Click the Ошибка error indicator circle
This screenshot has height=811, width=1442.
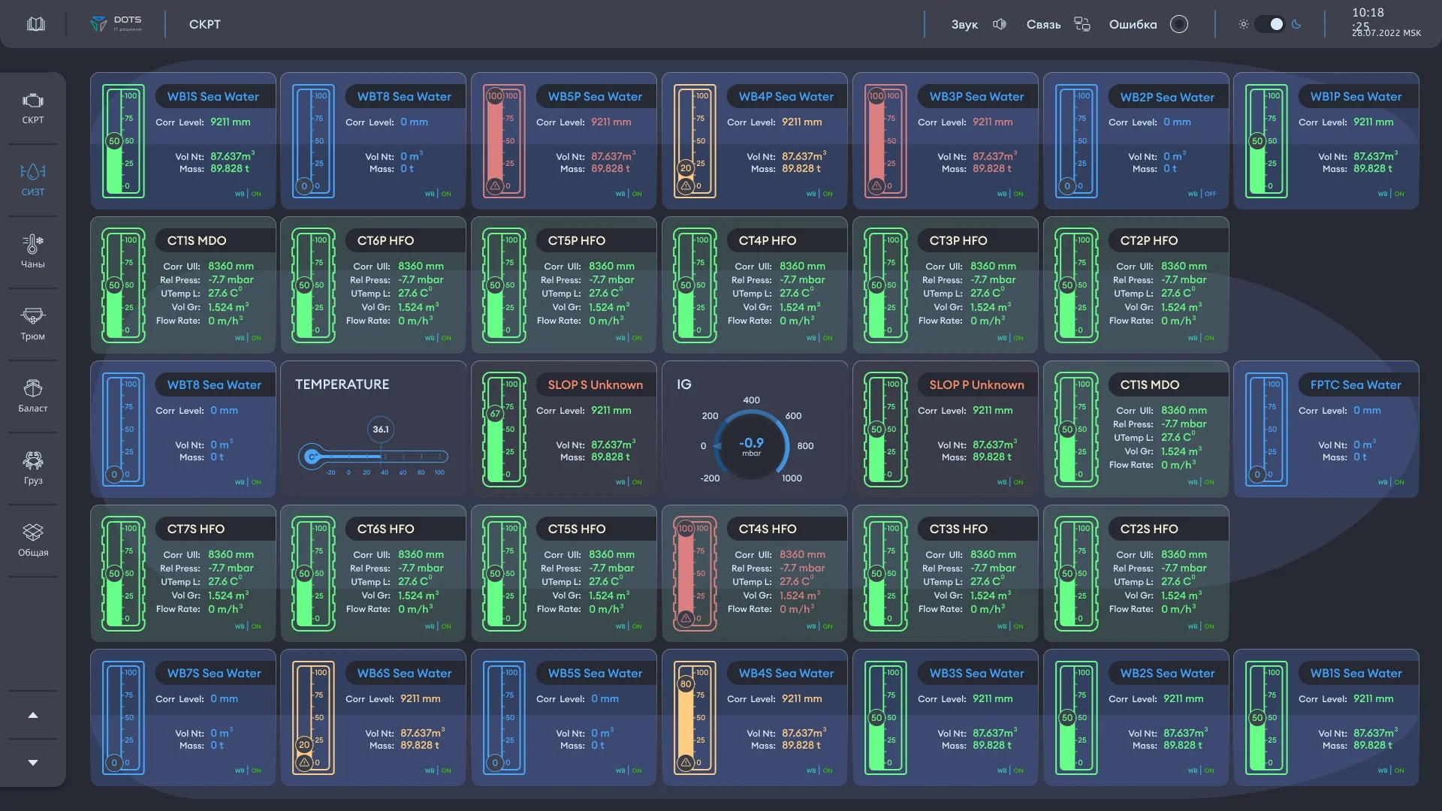pos(1179,24)
